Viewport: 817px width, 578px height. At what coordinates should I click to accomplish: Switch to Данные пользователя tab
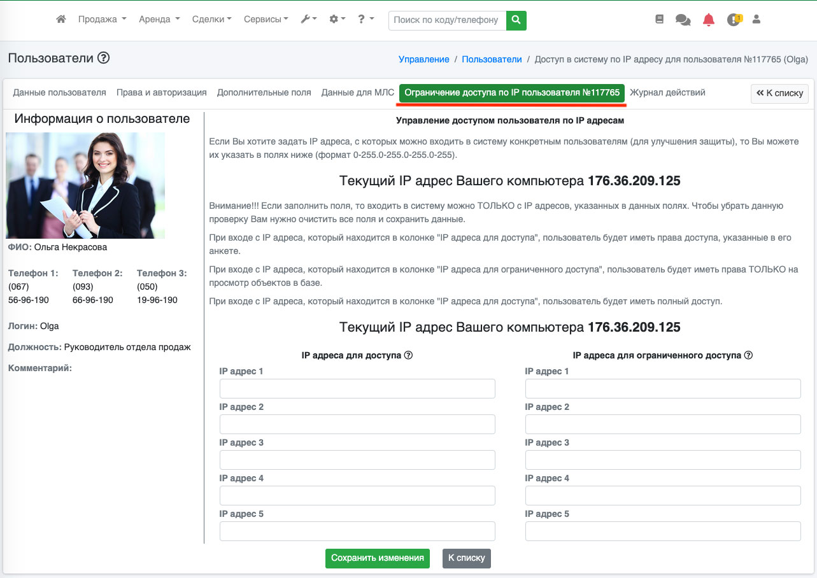[x=60, y=93]
